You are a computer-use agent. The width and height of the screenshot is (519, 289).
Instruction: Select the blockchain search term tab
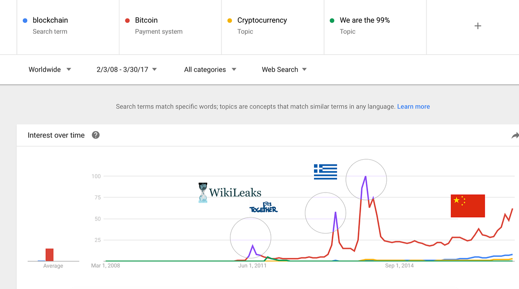(x=50, y=20)
